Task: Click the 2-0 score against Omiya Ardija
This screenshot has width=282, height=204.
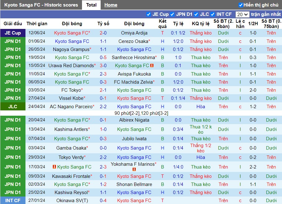Action: click(x=103, y=33)
